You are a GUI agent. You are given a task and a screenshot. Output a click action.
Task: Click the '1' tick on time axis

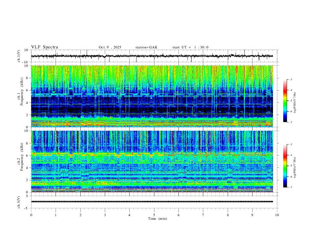tap(56, 215)
